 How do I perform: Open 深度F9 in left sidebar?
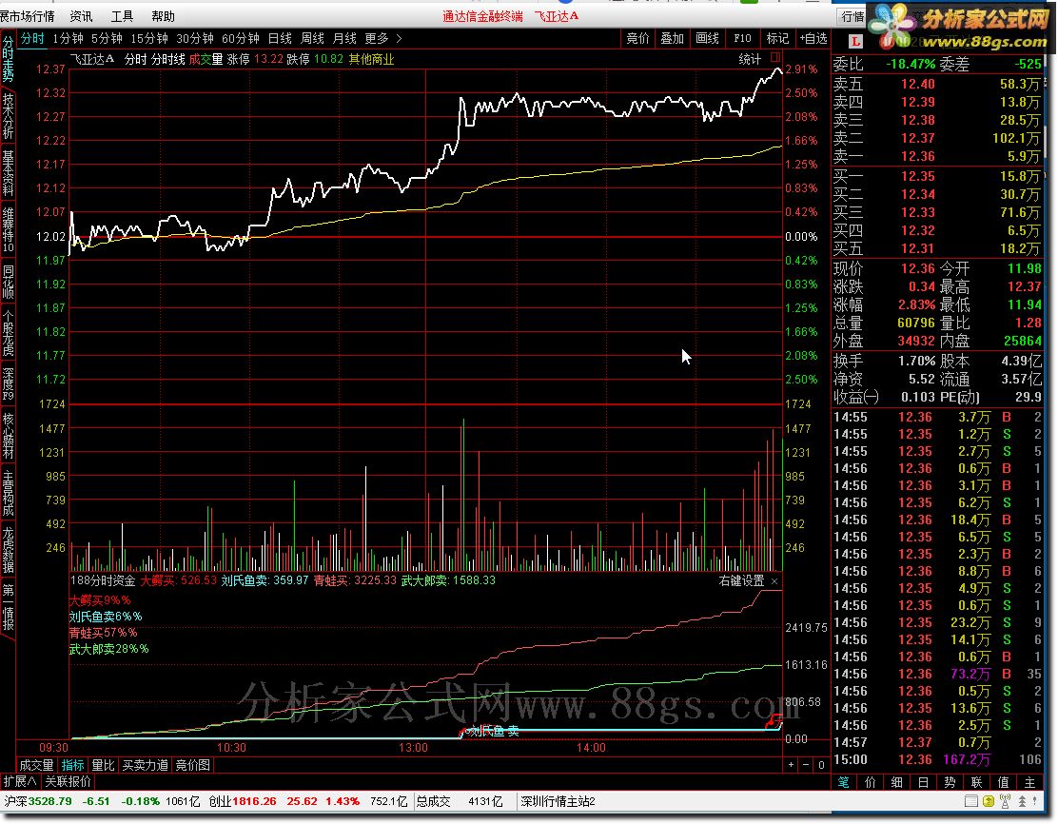[8, 383]
